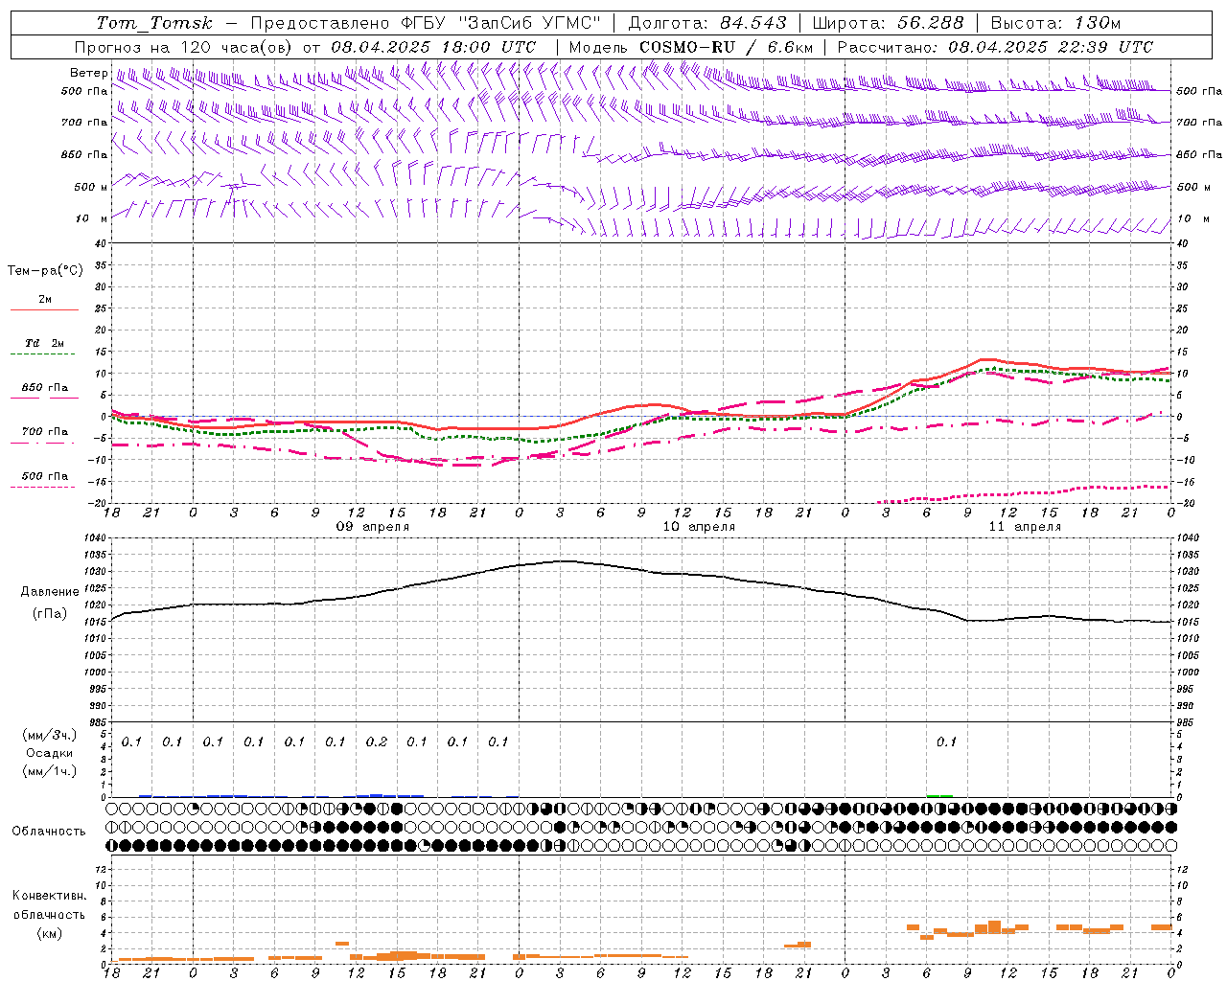Click the 'Долгота: 84.543' longitude field
Viewport: 1227px width, 981px height.
(x=706, y=23)
